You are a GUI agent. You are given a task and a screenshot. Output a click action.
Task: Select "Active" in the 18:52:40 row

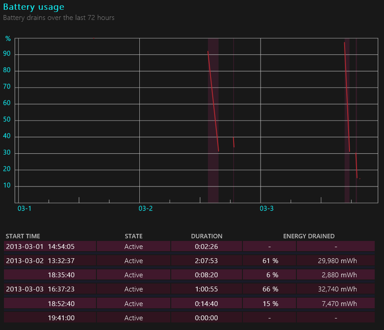pos(134,303)
